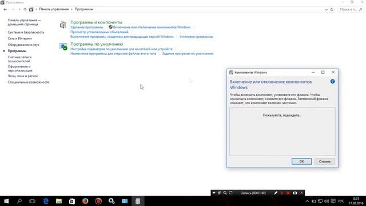Click the 'Программы и компоненты' icon
This screenshot has height=206, width=366.
(63, 25)
